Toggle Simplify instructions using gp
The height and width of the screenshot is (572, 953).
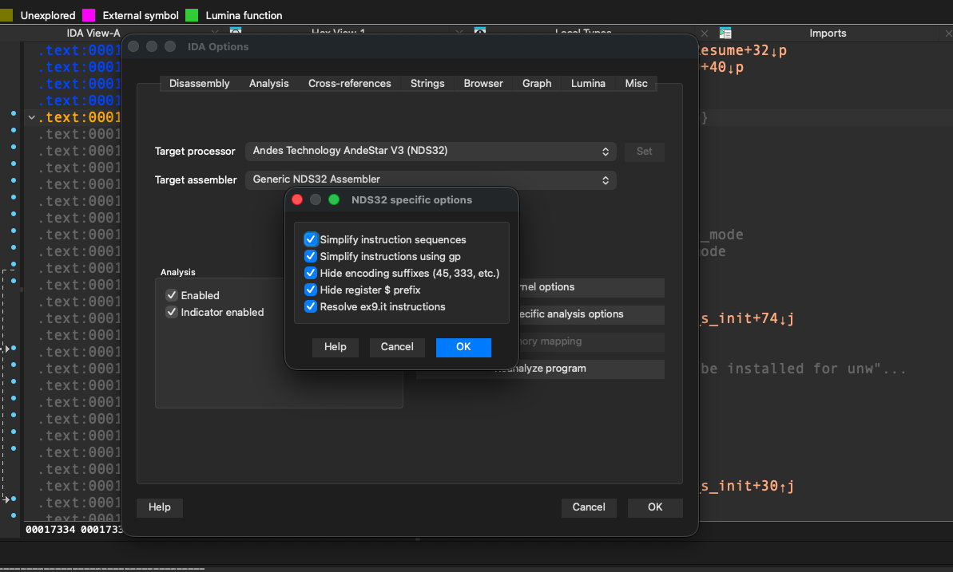point(311,256)
